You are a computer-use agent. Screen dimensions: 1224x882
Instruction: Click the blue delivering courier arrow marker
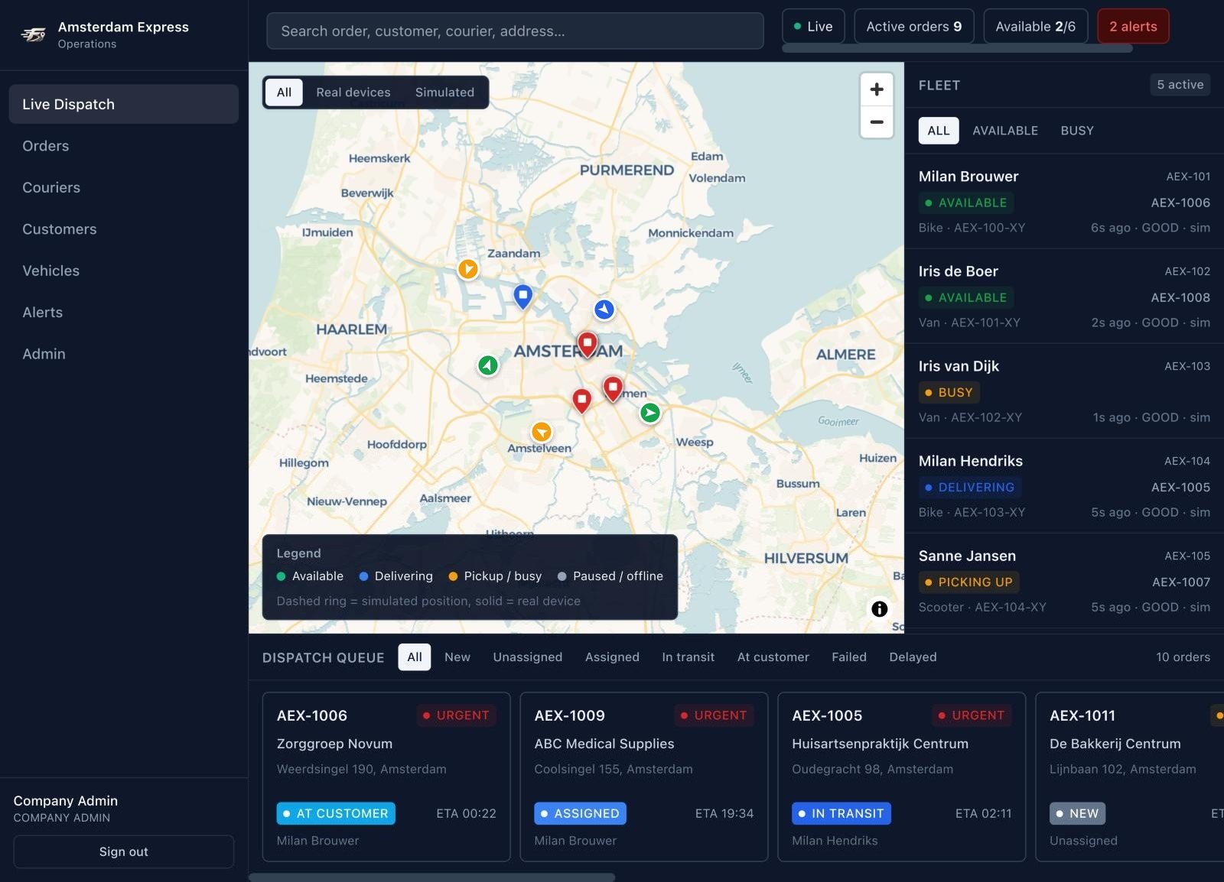point(604,310)
